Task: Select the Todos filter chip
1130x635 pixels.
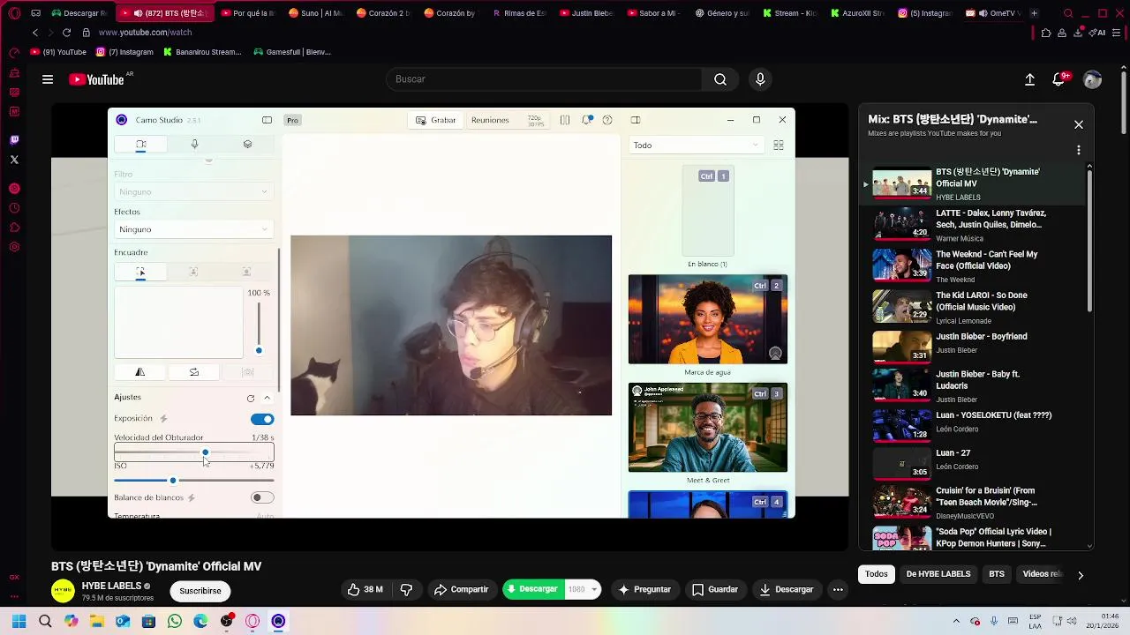Action: [x=877, y=574]
